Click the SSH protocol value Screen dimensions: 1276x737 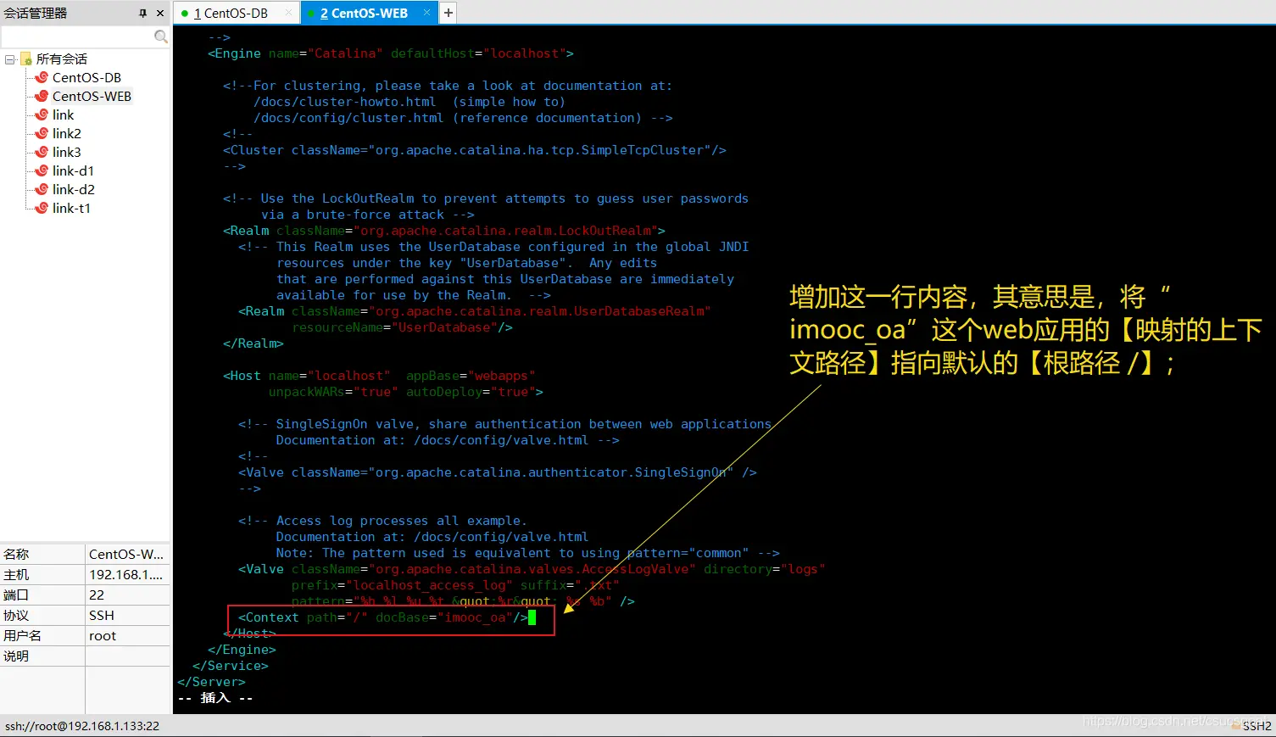pos(102,616)
